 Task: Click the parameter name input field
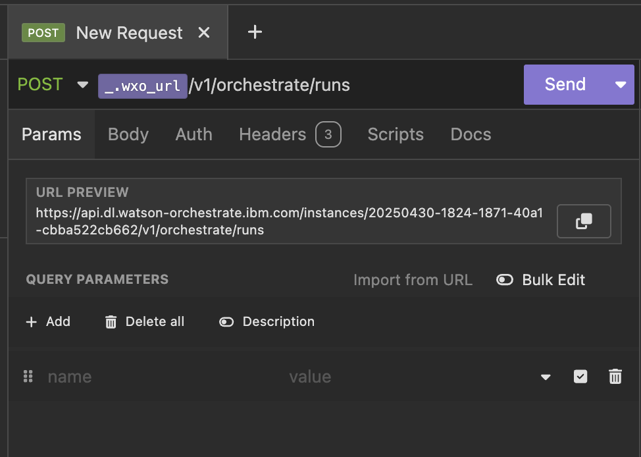click(x=163, y=377)
